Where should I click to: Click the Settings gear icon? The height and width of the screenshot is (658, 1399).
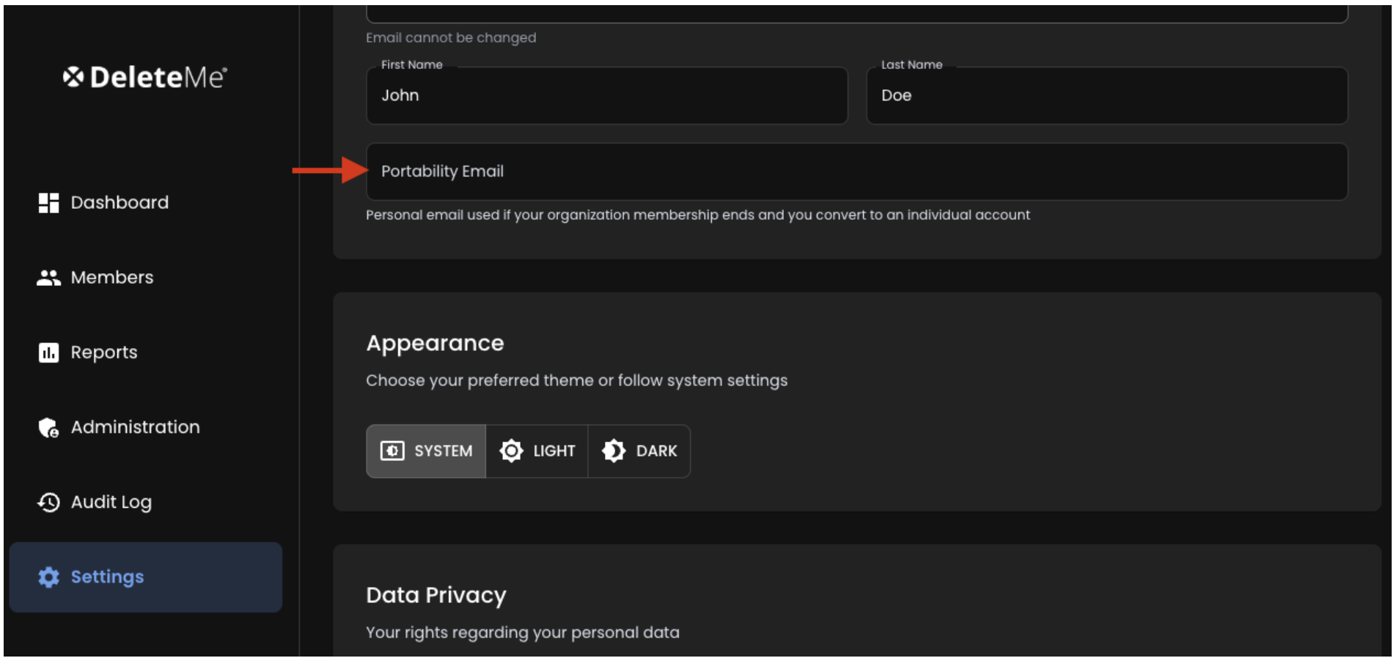tap(48, 577)
